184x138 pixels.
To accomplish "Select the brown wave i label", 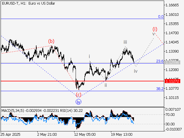I will point(89,56).
